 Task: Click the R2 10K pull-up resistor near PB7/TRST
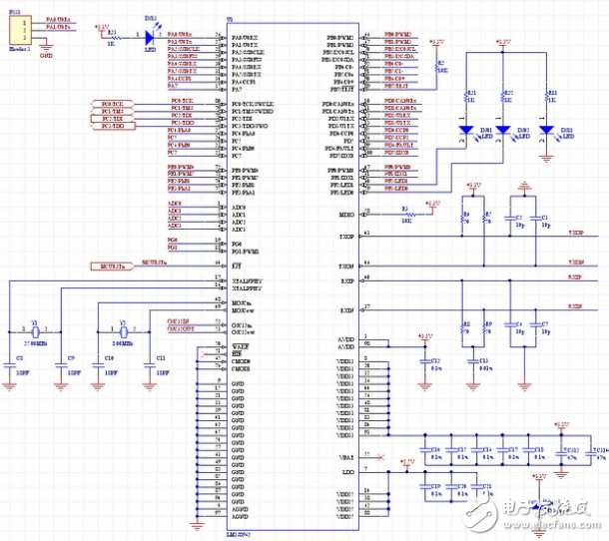(435, 68)
